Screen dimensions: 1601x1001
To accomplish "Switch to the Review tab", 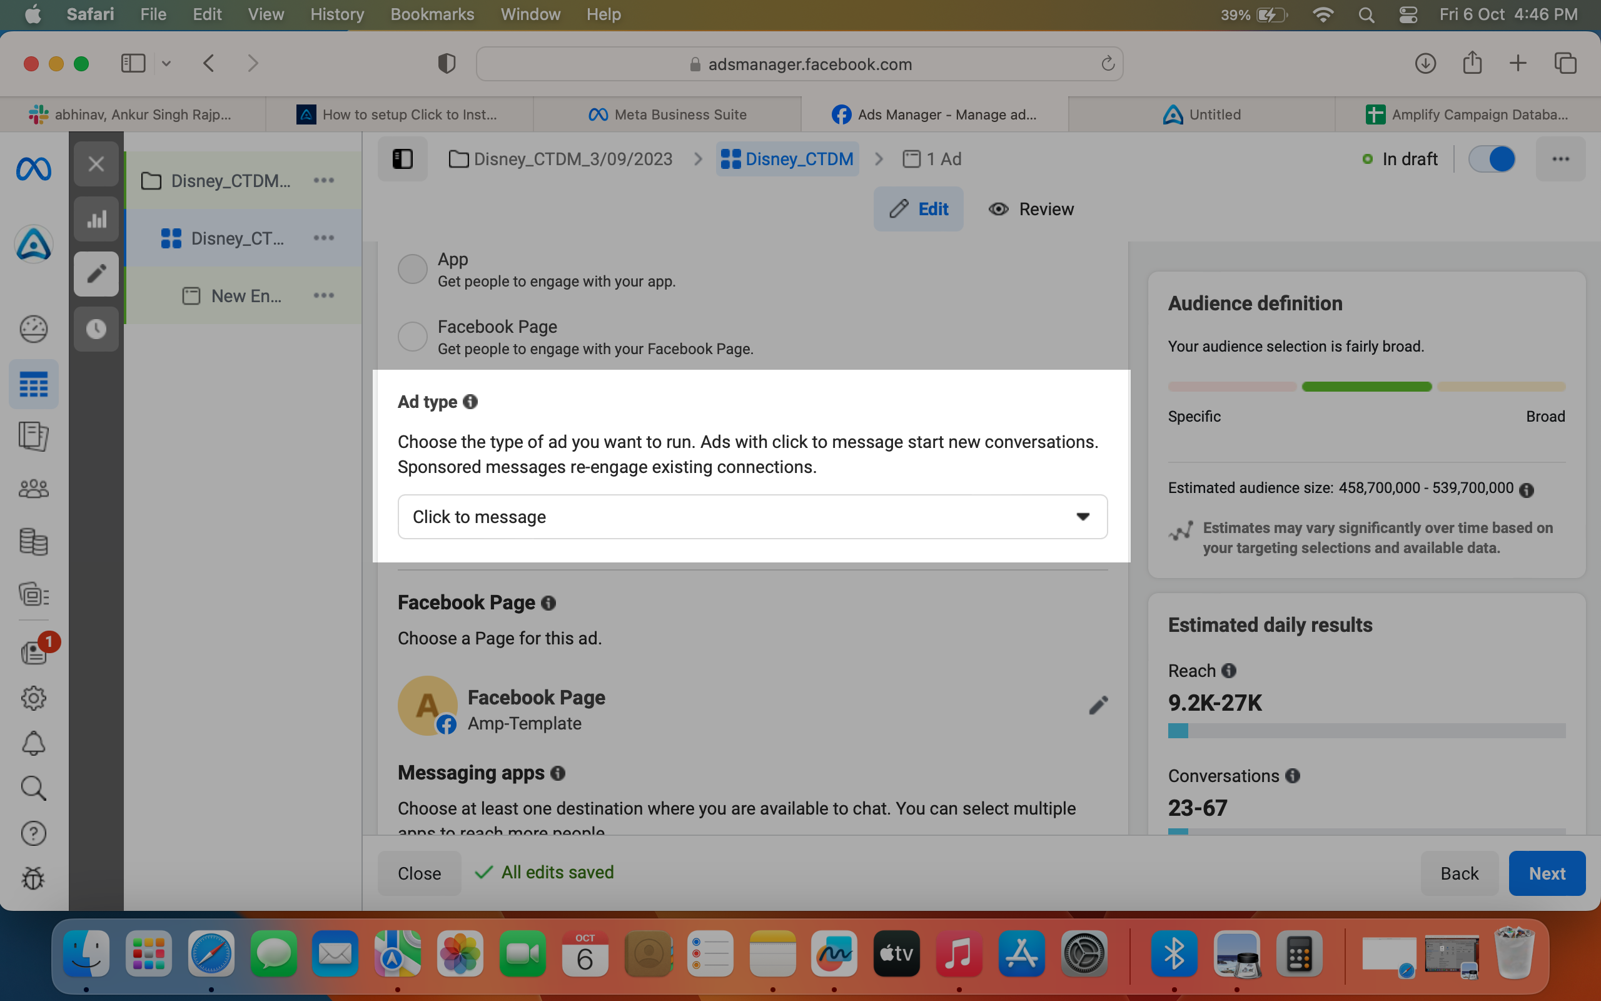I will coord(1031,209).
